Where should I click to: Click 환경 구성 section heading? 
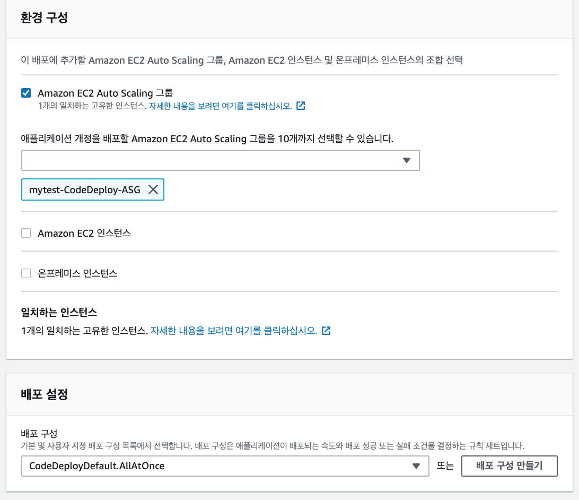point(45,18)
